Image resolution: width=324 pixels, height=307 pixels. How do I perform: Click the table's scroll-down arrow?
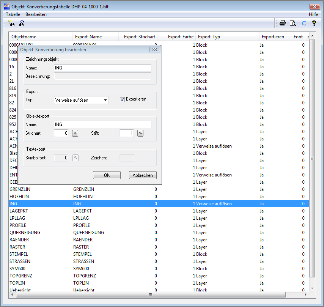[x=312, y=288]
